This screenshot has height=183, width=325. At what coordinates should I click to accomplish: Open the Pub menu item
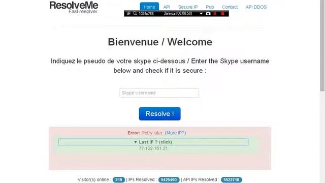point(210,7)
